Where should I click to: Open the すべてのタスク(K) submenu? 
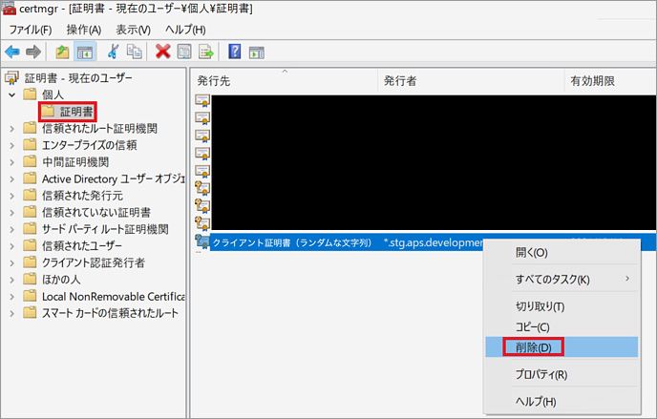pyautogui.click(x=562, y=280)
